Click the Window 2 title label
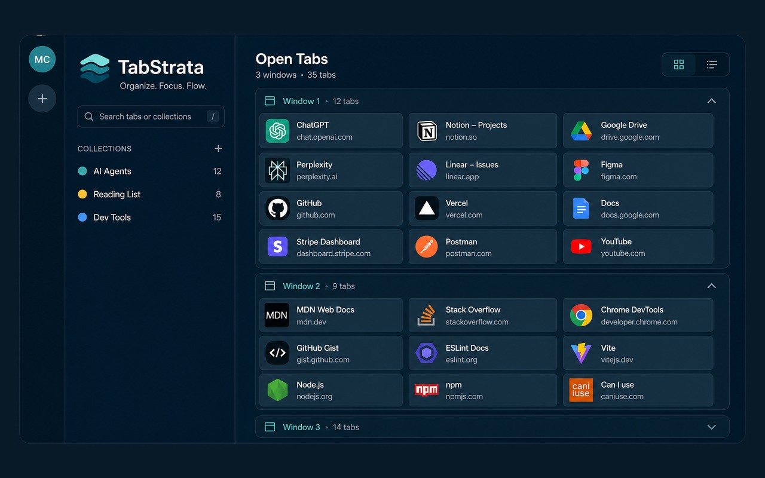This screenshot has height=478, width=765. (301, 286)
